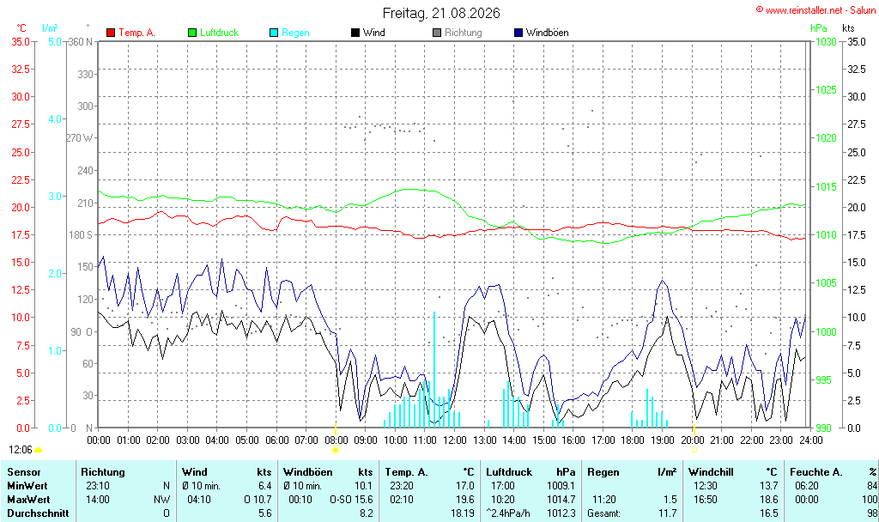Image resolution: width=879 pixels, height=522 pixels.
Task: Click the wind maximum value O 10.7
Action: pos(258,499)
